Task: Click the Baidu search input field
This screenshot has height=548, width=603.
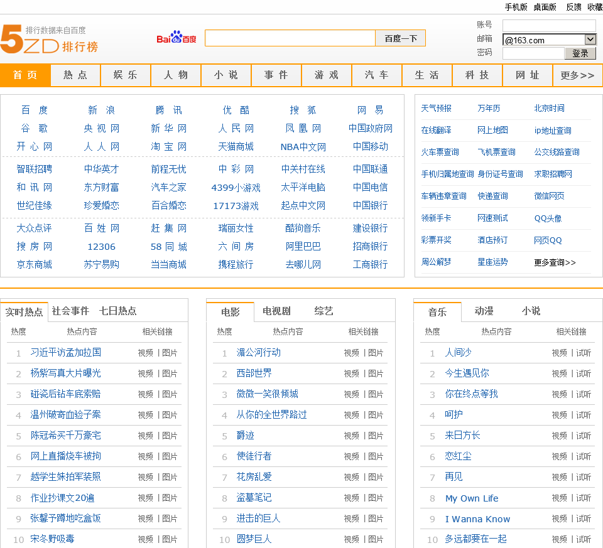Action: 290,38
